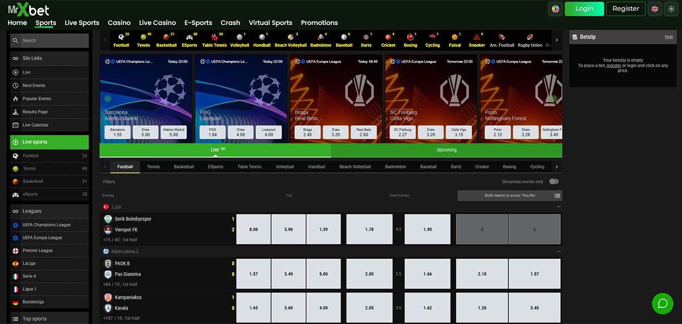
Task: Open Promotions in top navigation
Action: (319, 23)
